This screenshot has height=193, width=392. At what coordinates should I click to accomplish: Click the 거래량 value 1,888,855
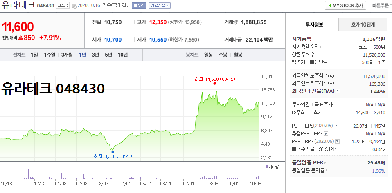tap(254, 22)
